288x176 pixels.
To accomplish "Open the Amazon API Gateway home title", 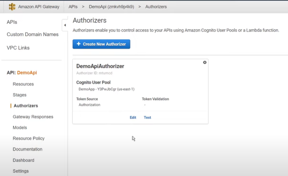I will click(39, 7).
